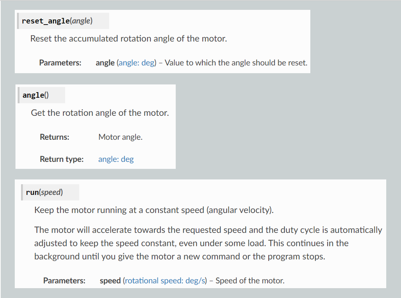401x298 pixels.
Task: Click the italic "speed" argument in run signature
Action: coord(51,192)
